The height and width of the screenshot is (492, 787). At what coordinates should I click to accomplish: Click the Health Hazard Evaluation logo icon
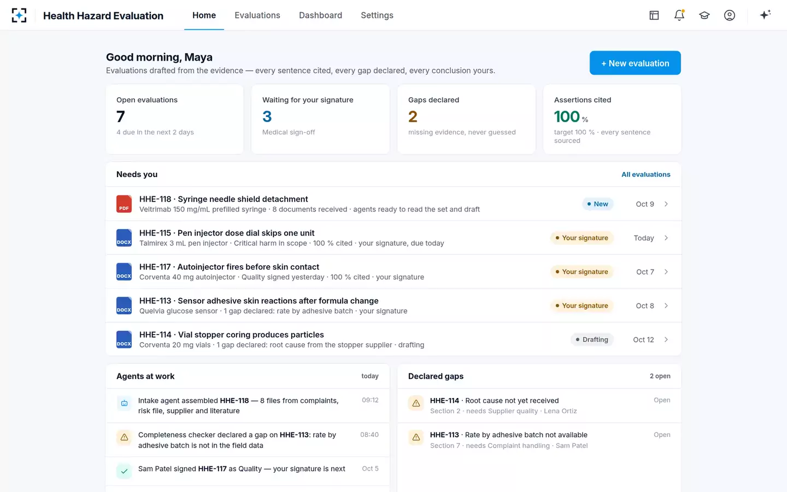(19, 15)
